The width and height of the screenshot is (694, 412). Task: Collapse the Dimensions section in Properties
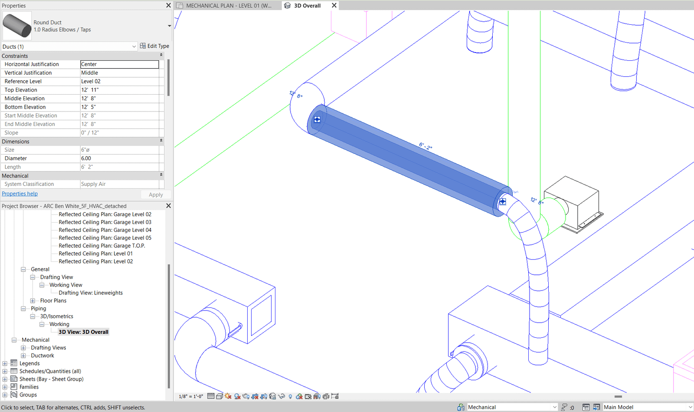(x=160, y=141)
